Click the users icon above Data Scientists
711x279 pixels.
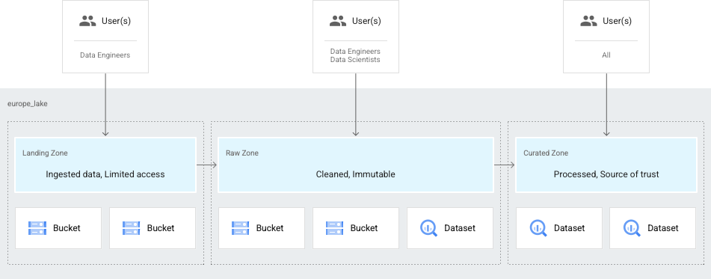pos(338,21)
